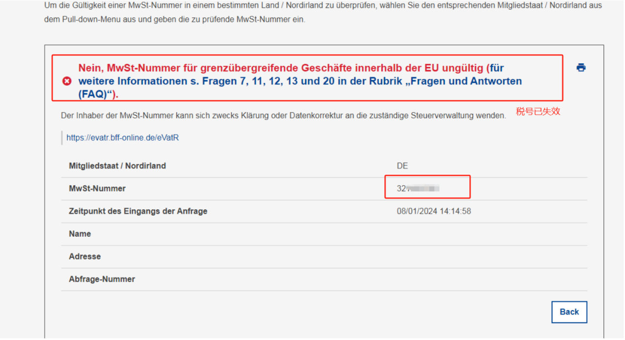
Task: Click the timestamp 08/01/2024 14:14:58
Action: [434, 211]
